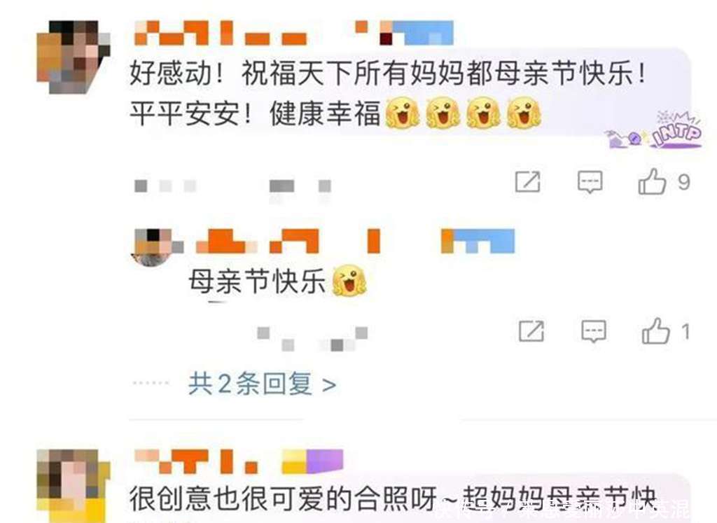Screen dimensions: 717x523
Task: Click the INTP badge sticker
Action: click(x=654, y=130)
